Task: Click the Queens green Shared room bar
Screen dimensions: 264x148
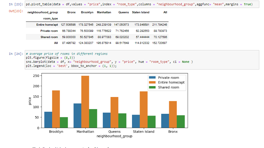Action: pyautogui.click(x=122, y=121)
